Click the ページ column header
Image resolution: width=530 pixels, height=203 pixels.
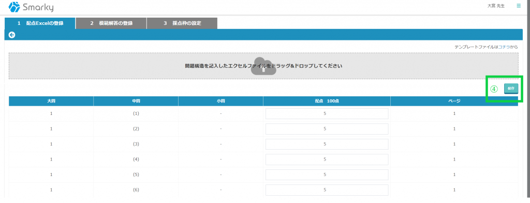click(454, 101)
